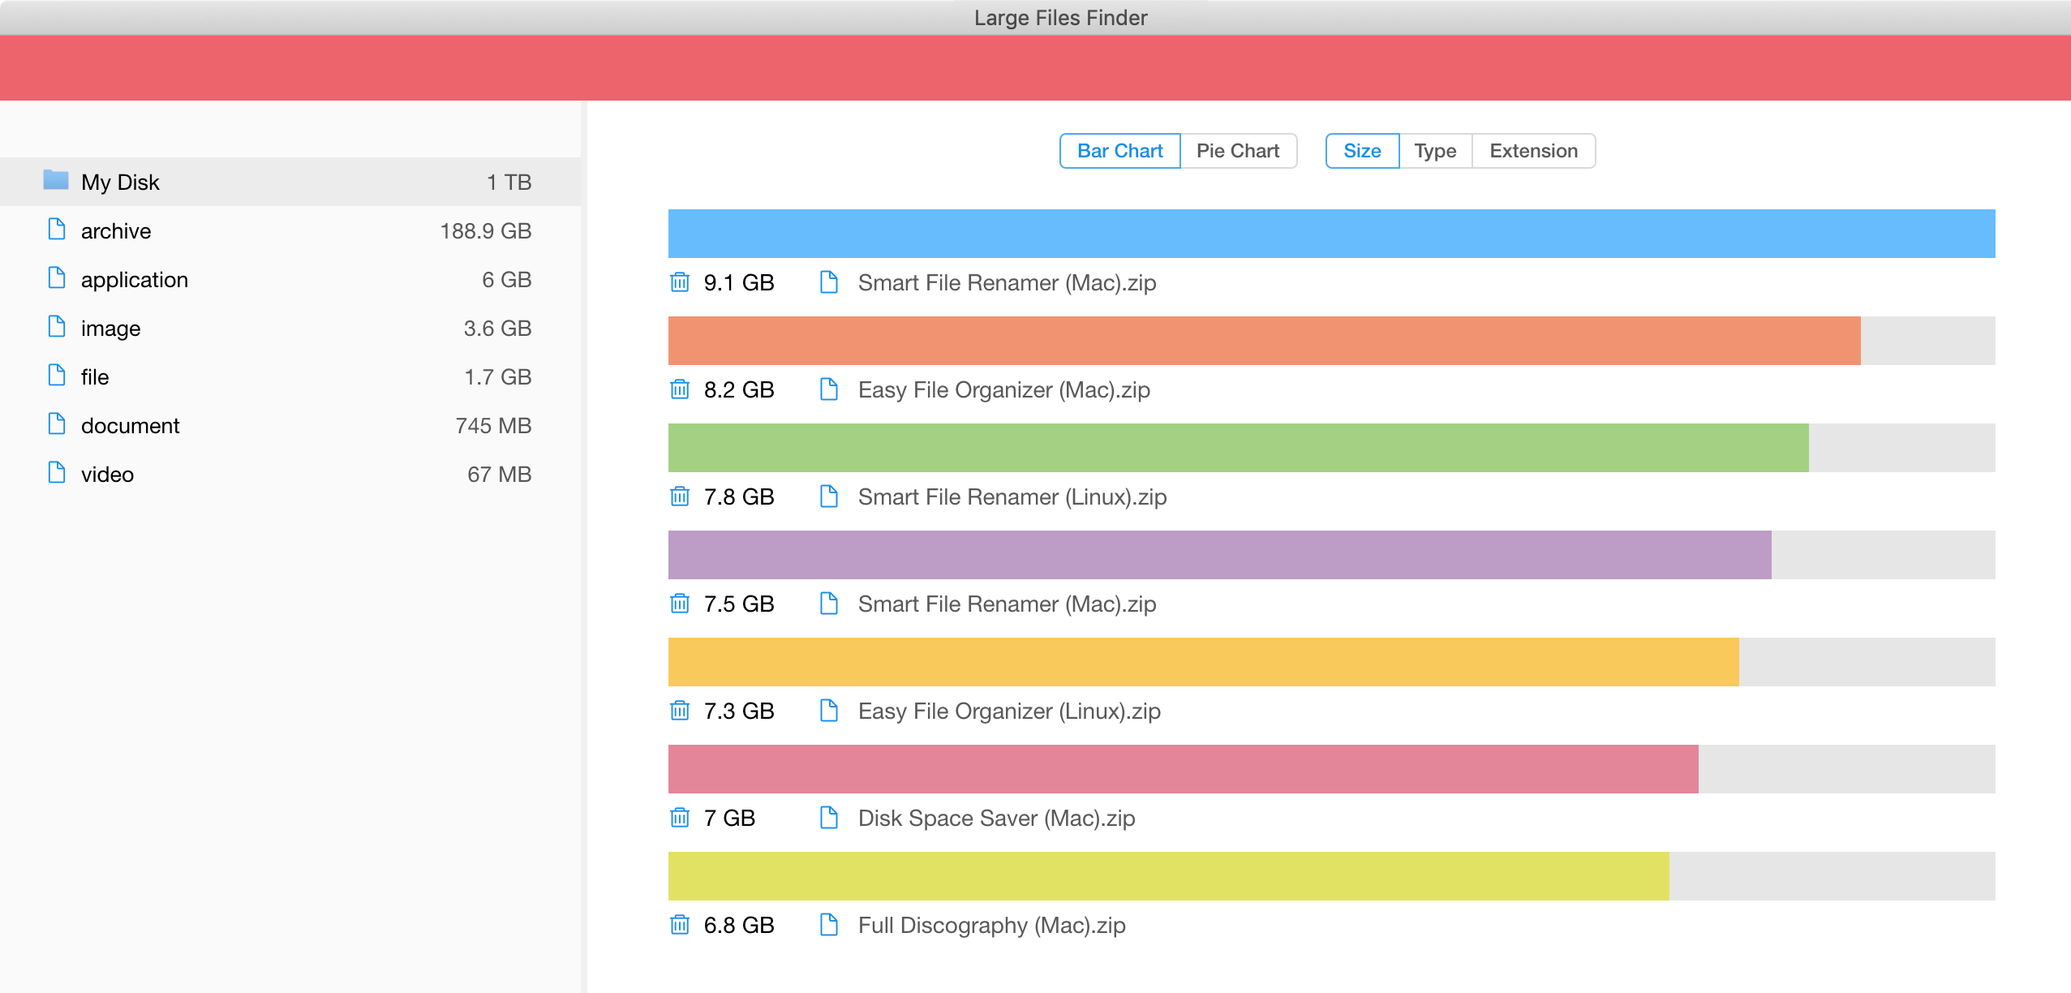Open the file icon beside Disk Space Saver (Mac).zip
Viewport: 2071px width, 993px height.
[x=828, y=818]
